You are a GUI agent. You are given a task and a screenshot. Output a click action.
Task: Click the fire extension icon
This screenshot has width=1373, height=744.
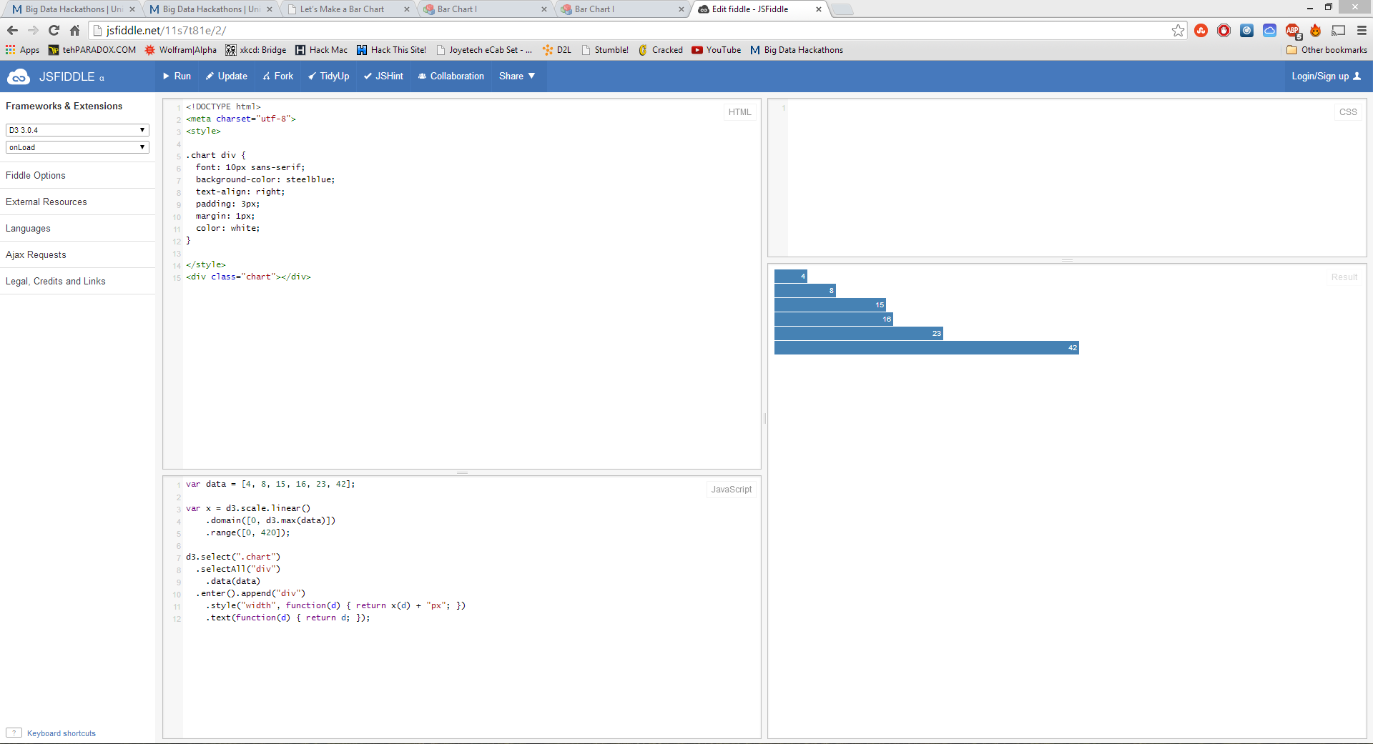[x=1316, y=30]
